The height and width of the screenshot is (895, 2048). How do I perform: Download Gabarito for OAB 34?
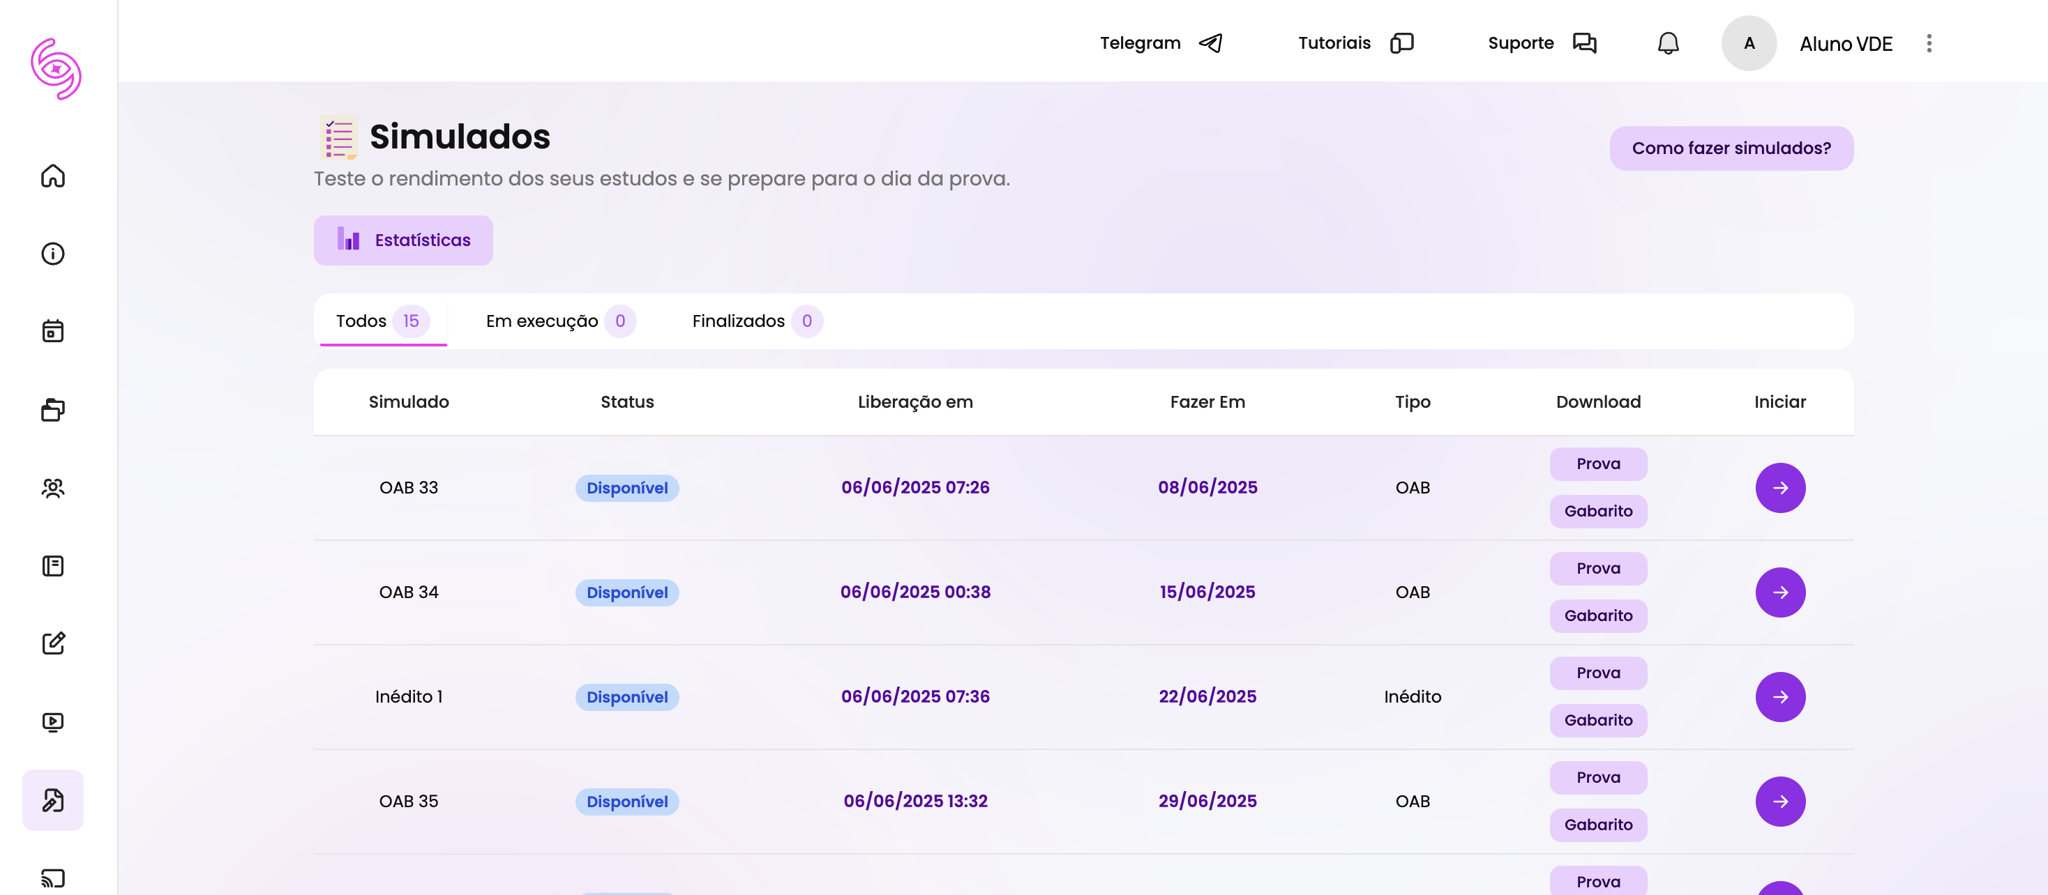pos(1597,615)
